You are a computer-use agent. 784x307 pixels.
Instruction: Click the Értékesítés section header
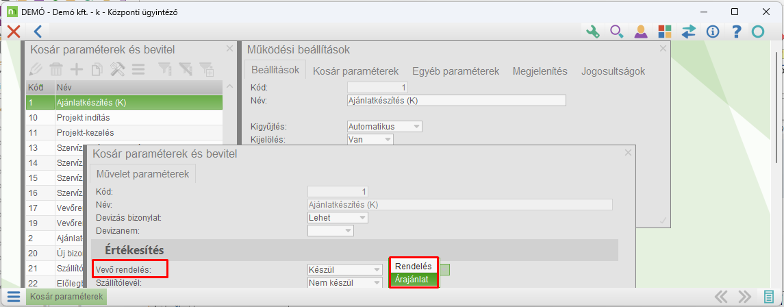355,250
